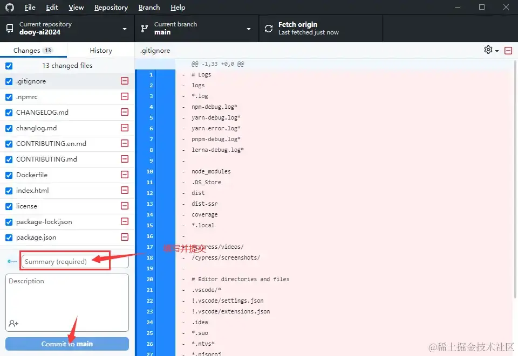Select the CONTRIBUTING.en.md file row
This screenshot has height=356, width=518.
(x=67, y=144)
